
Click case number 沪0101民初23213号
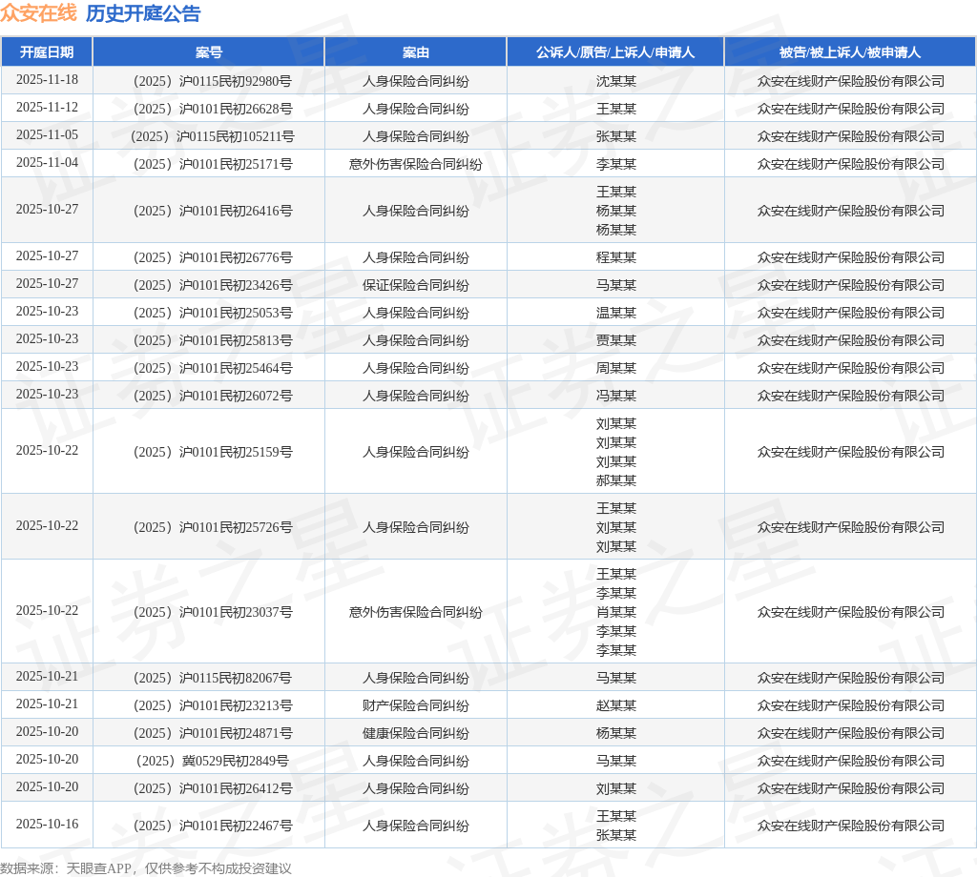pyautogui.click(x=213, y=705)
